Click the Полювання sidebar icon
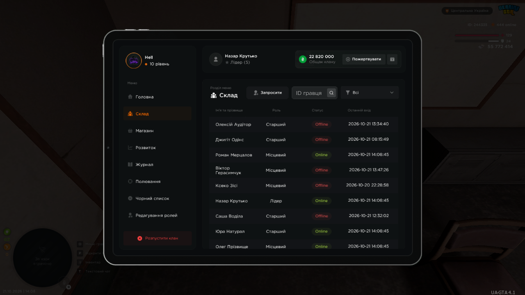Viewport: 525px width, 295px height. point(130,182)
